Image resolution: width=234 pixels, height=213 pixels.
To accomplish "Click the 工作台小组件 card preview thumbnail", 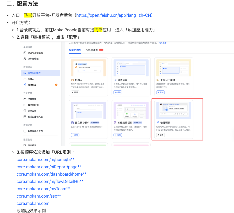I will tap(174, 68).
